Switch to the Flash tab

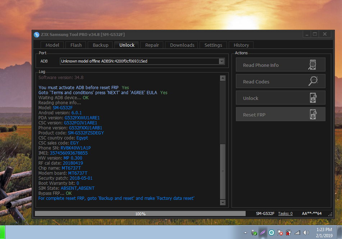click(x=76, y=45)
